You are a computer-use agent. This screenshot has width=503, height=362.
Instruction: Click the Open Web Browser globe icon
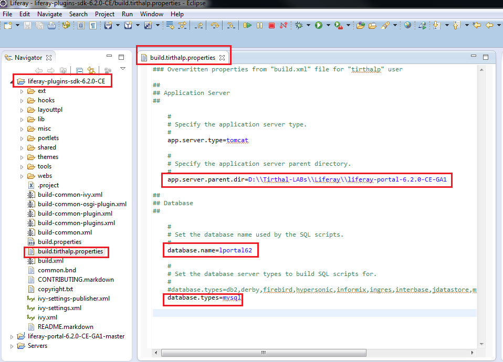[408, 25]
